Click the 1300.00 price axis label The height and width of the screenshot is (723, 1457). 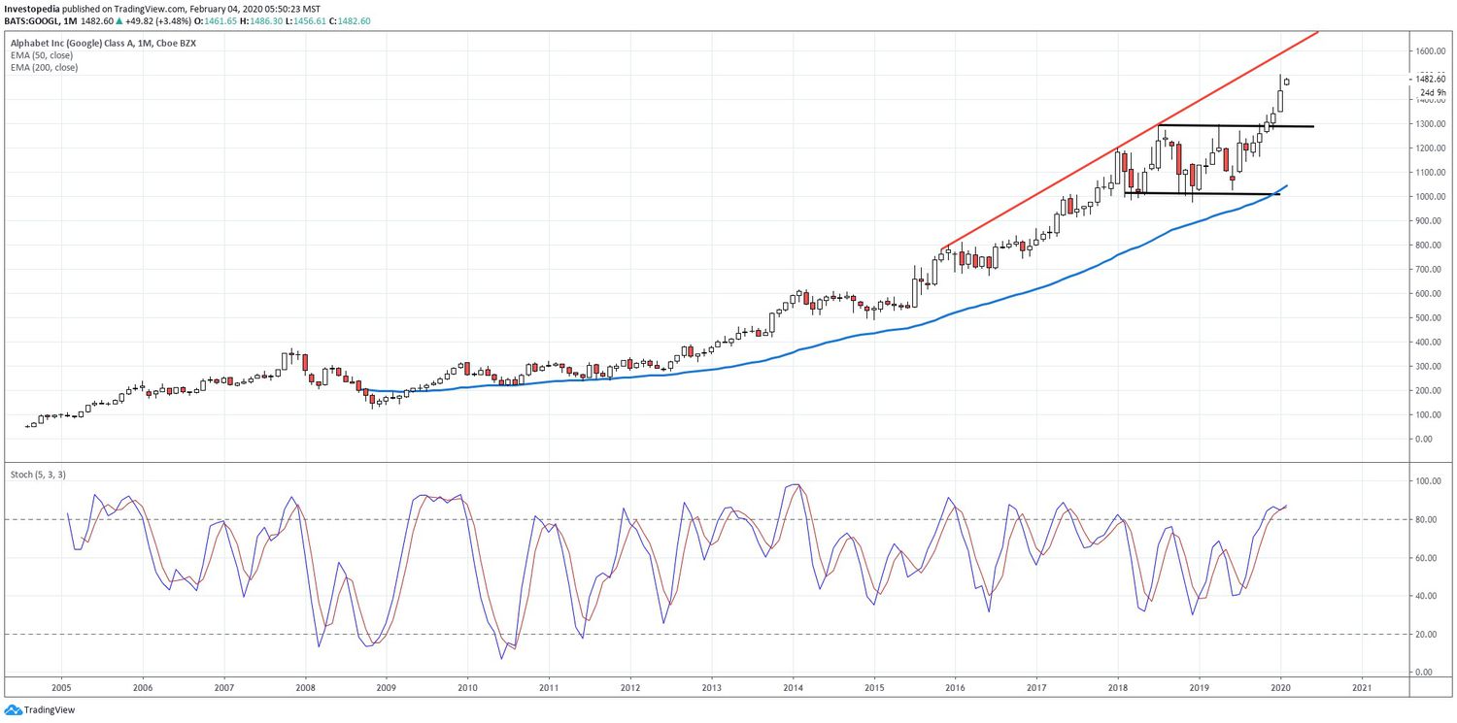click(x=1433, y=124)
